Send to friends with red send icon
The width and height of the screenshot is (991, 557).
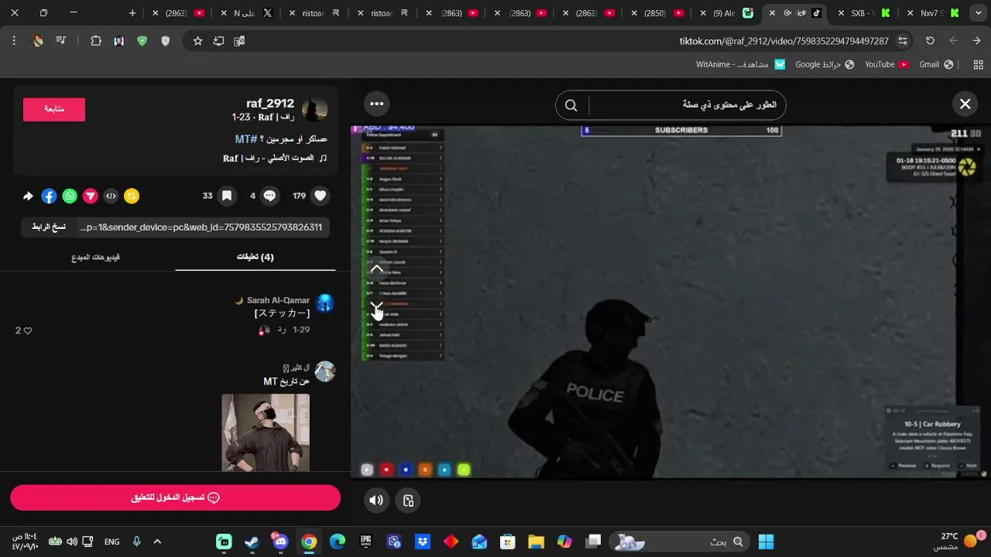(91, 196)
